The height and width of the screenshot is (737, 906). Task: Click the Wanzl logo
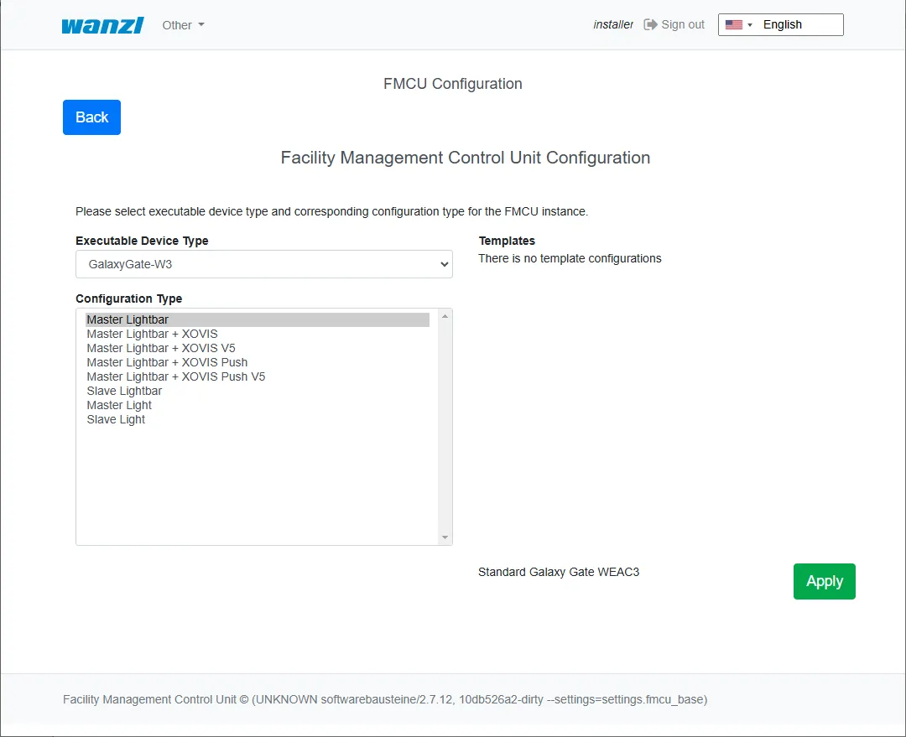click(102, 25)
